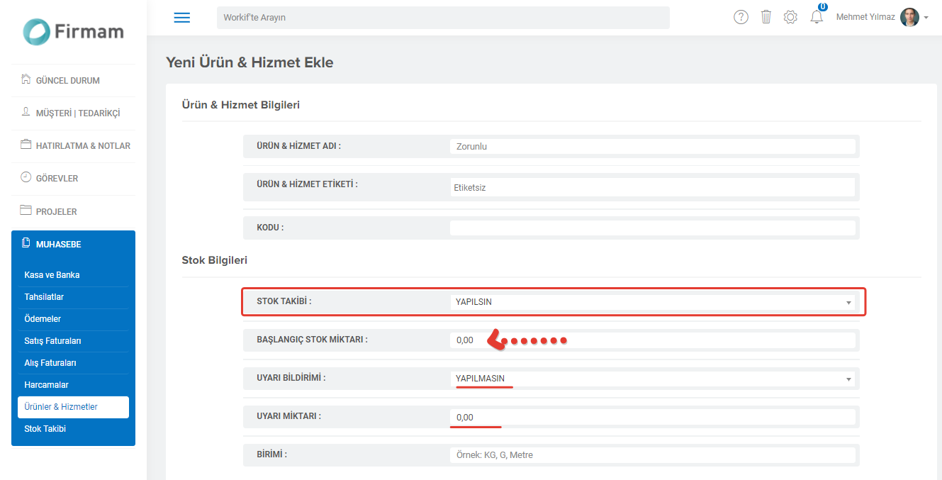The width and height of the screenshot is (942, 480).
Task: Click the home icon beside Güncel Durum
Action: [26, 79]
